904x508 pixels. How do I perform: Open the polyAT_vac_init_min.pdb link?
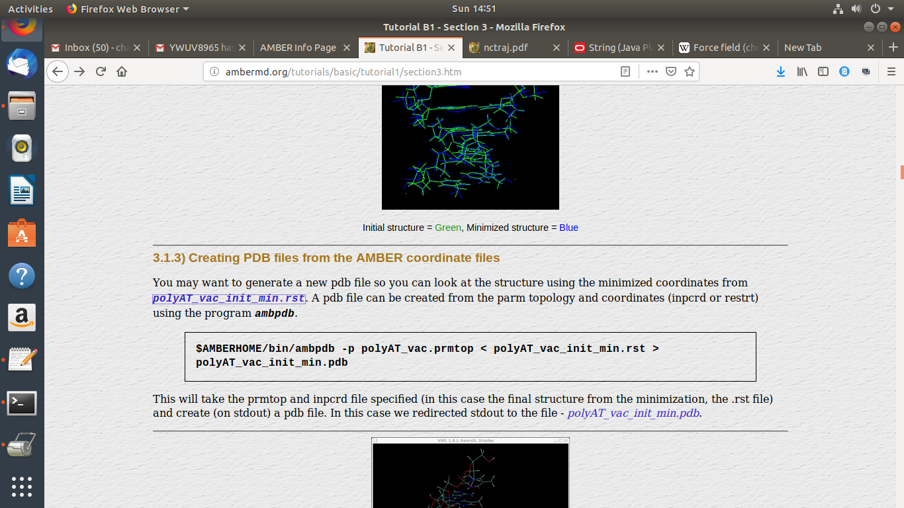pos(633,413)
